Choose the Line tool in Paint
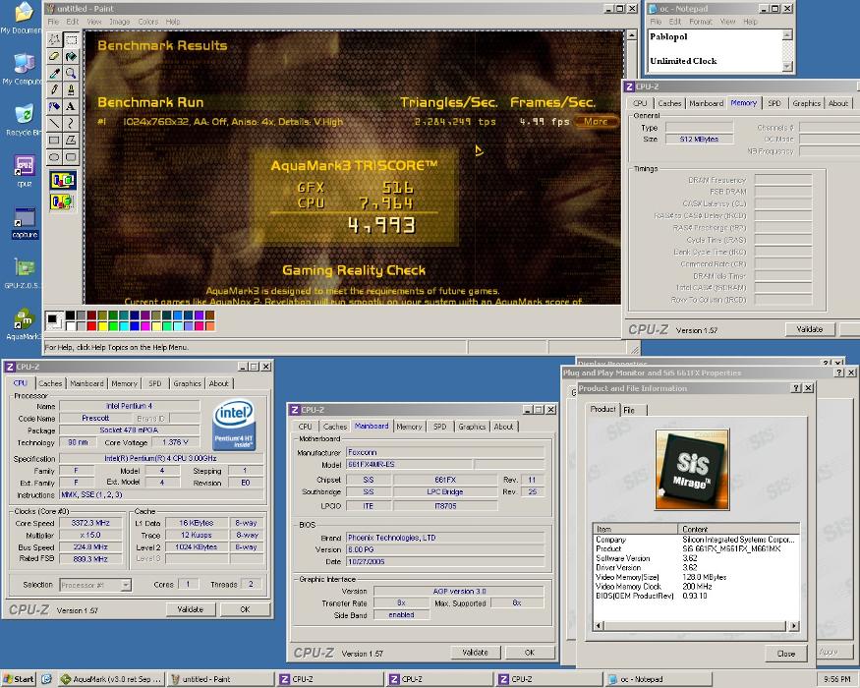This screenshot has height=688, width=860. click(54, 124)
